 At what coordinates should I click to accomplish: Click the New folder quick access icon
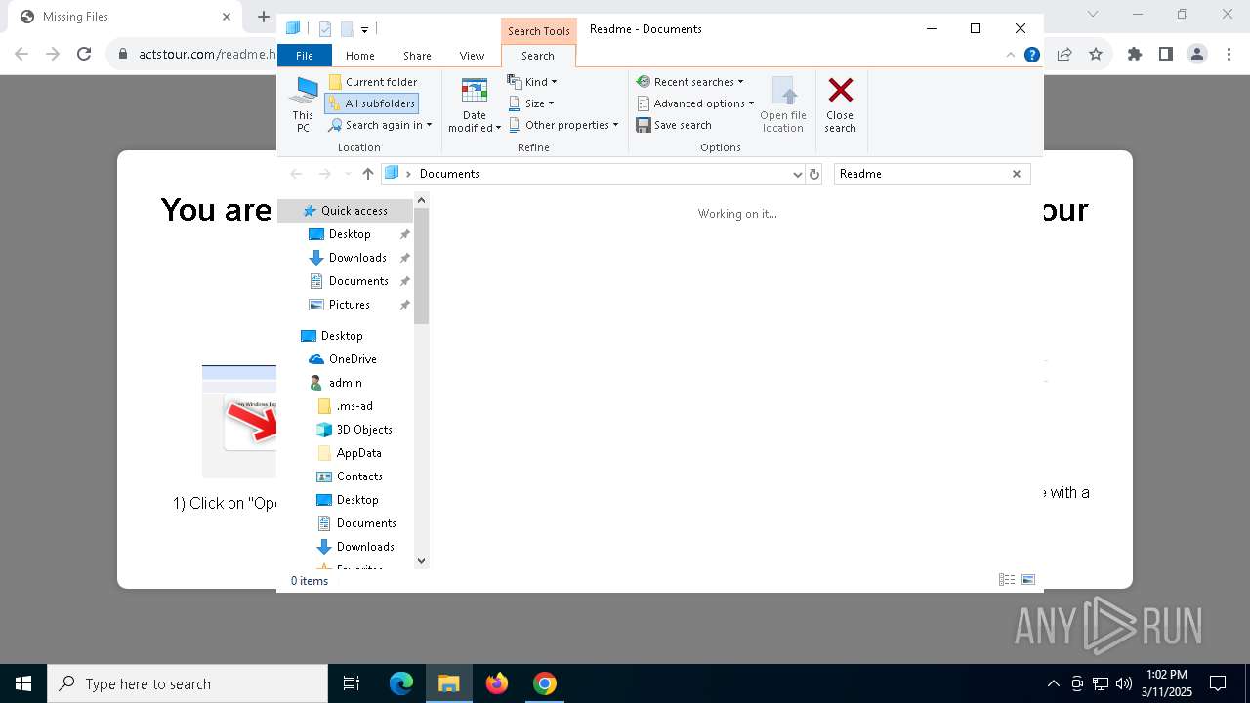[x=347, y=29]
